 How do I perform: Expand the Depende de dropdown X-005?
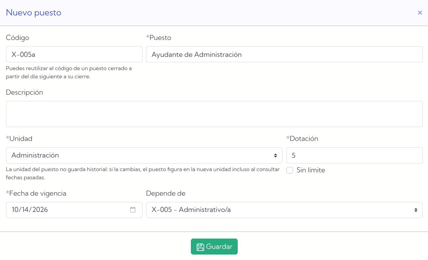pos(284,210)
